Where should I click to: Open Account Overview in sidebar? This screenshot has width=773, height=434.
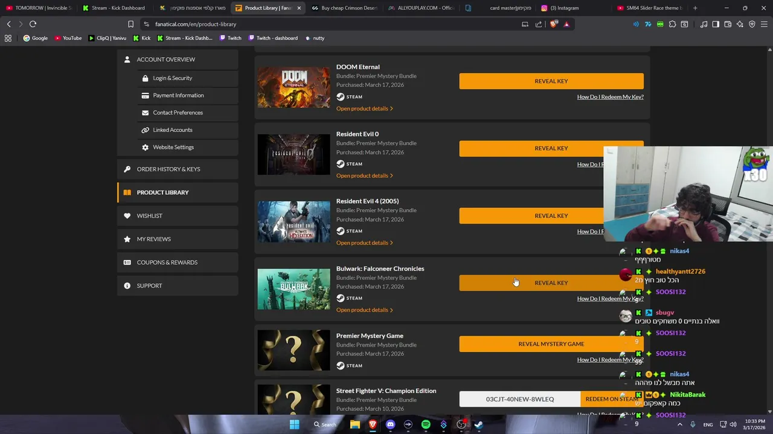[178, 59]
